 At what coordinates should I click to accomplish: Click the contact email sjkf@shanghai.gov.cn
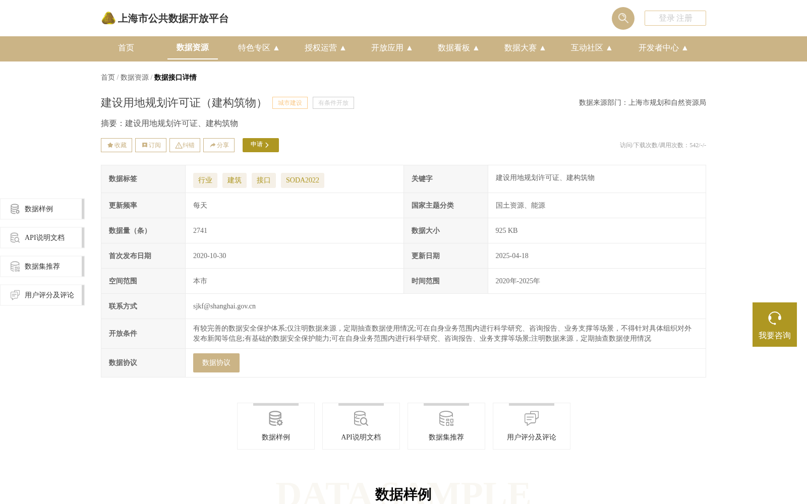(224, 306)
